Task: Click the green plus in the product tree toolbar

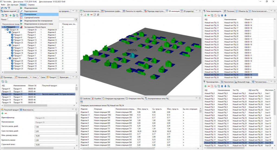Action: click(x=10, y=15)
